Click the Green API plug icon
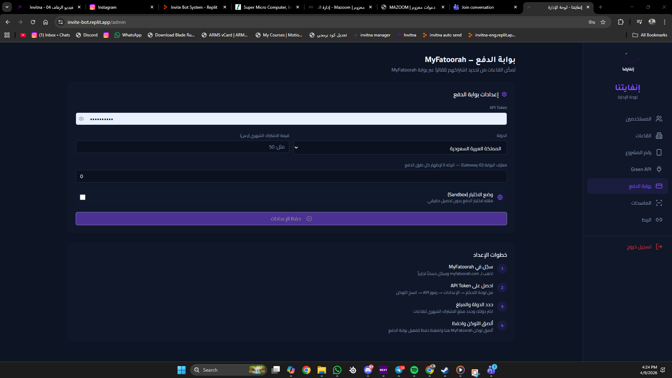 659,169
